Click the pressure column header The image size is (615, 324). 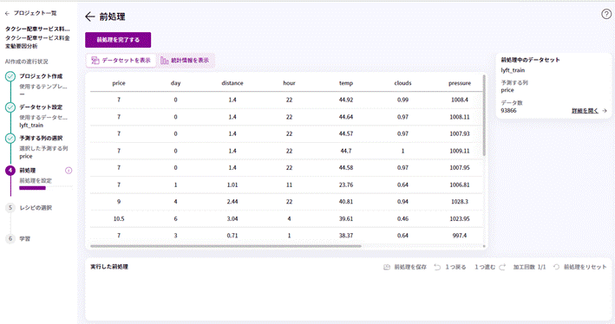tap(460, 83)
